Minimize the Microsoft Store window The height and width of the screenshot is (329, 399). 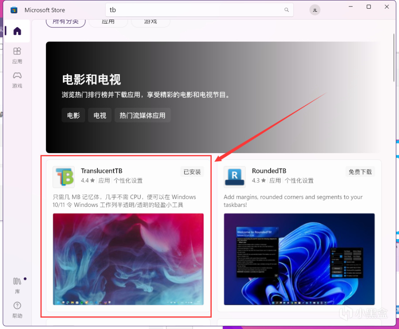tap(351, 7)
